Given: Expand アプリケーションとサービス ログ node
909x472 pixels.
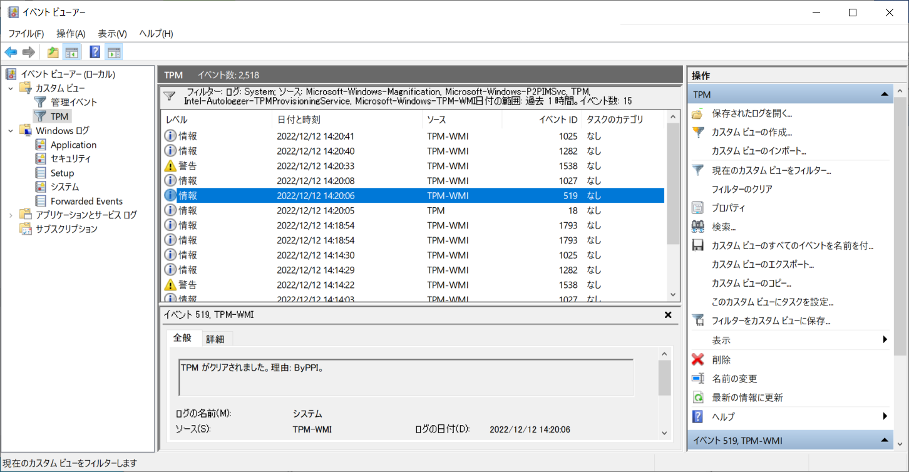Looking at the screenshot, I should click(x=11, y=215).
